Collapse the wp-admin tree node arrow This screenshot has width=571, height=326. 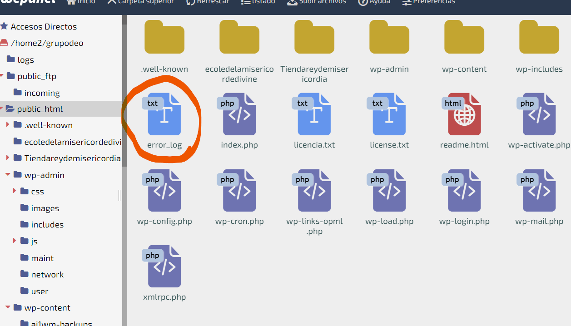(x=7, y=175)
